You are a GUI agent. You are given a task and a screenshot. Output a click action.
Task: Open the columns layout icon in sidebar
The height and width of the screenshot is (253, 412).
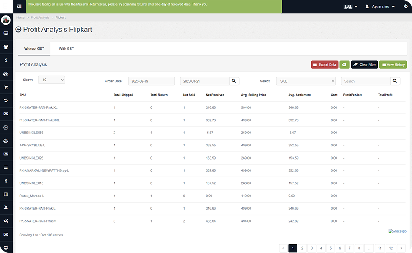click(x=6, y=194)
